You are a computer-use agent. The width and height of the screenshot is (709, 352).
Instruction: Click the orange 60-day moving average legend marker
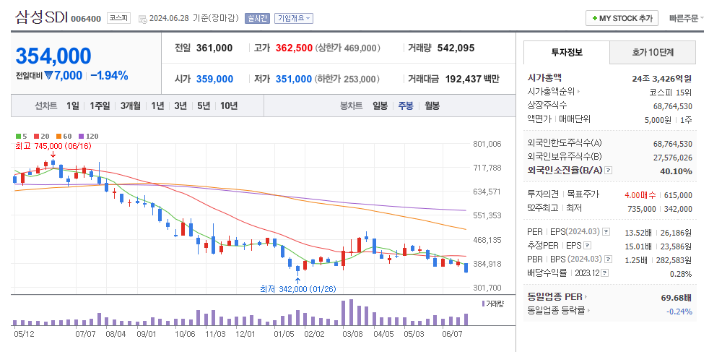58,136
